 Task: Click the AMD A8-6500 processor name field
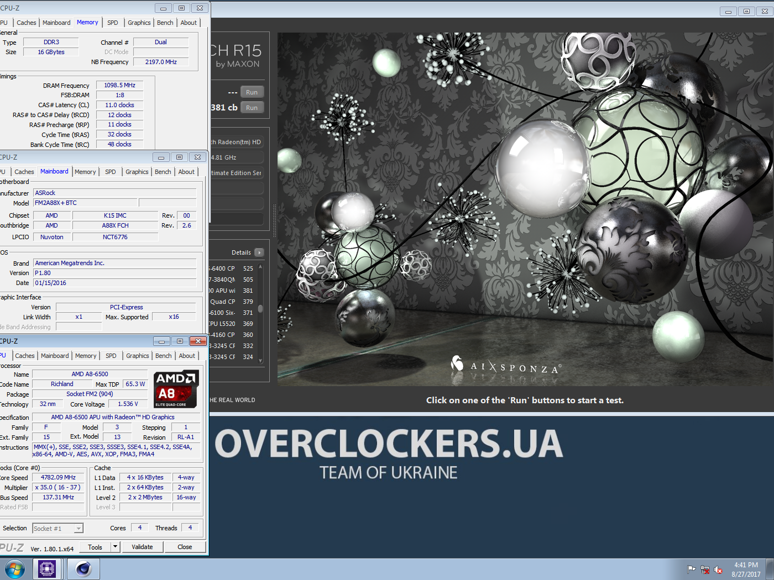(x=90, y=374)
